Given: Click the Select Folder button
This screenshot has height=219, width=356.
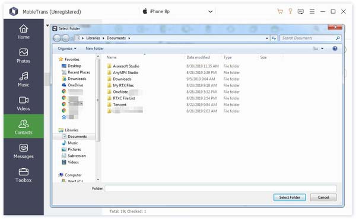Looking at the screenshot, I should tap(290, 198).
